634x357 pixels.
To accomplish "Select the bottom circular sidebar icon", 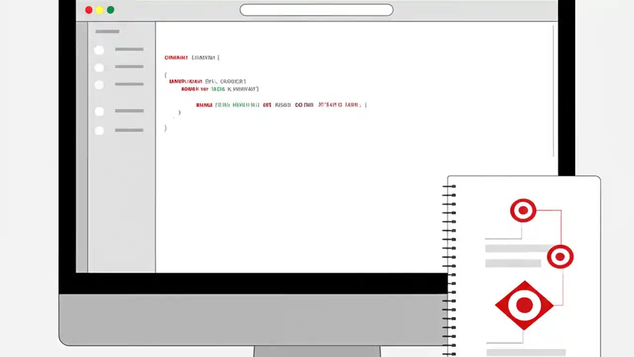I will click(x=99, y=130).
